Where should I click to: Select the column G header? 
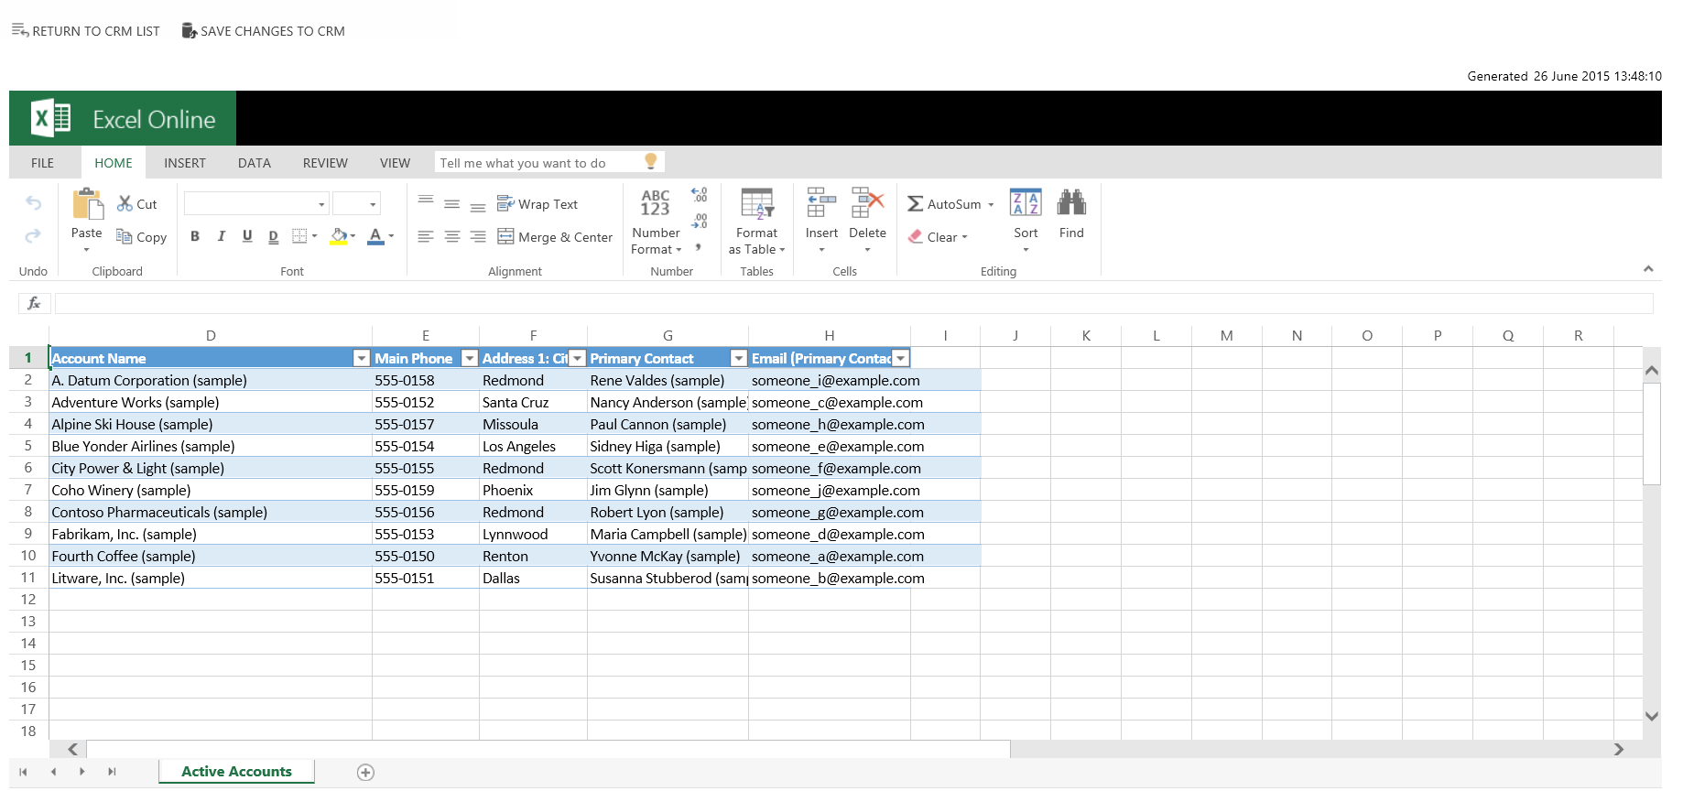pos(668,335)
